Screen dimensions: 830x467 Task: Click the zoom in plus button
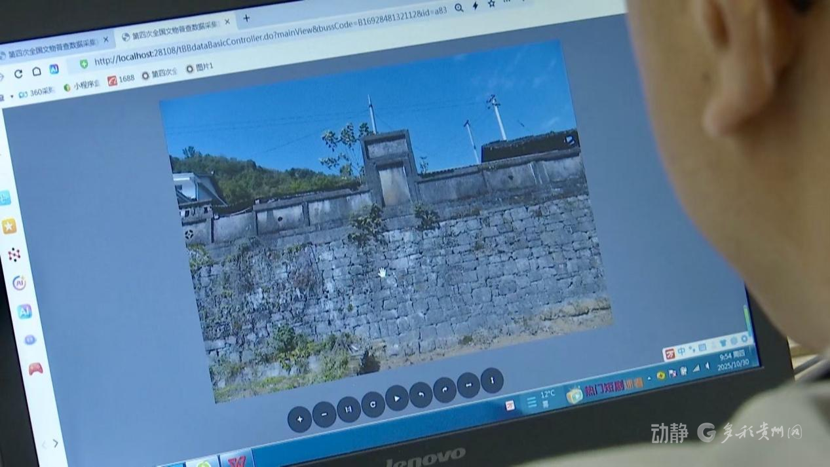pyautogui.click(x=299, y=419)
